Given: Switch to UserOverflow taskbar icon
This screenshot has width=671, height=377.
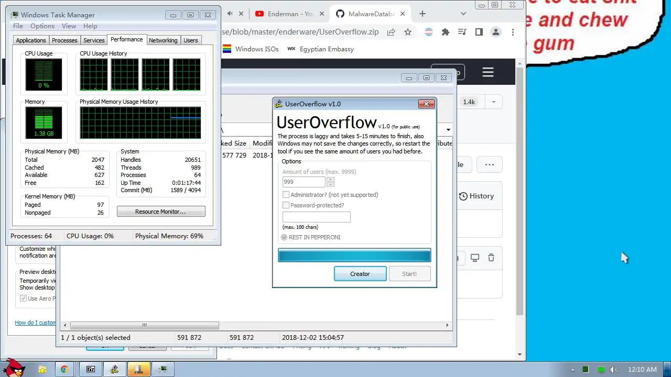Looking at the screenshot, I should [x=115, y=369].
